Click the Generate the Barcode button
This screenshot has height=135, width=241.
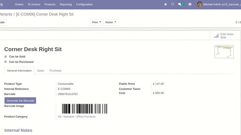[20, 100]
